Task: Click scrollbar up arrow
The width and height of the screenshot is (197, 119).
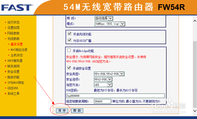Action: 195,21
